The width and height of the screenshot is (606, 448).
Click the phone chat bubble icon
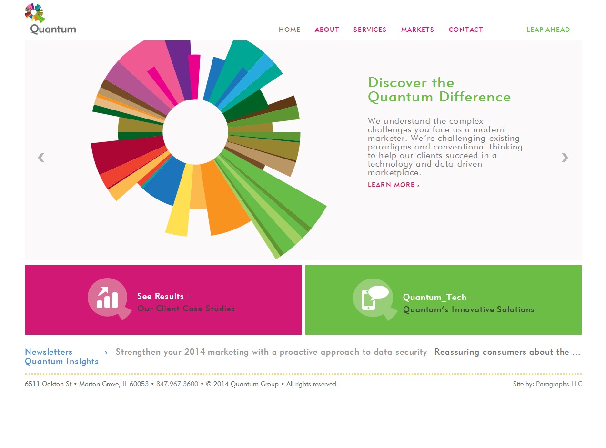point(373,299)
